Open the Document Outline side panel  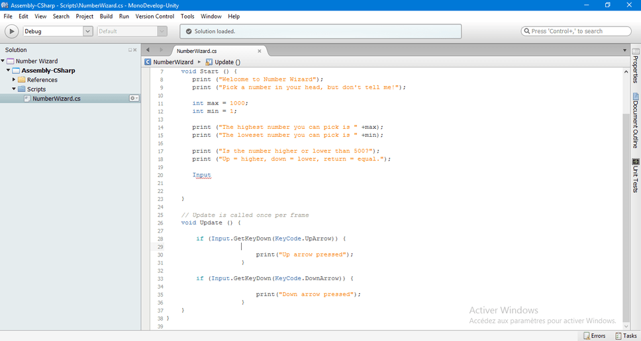click(636, 120)
